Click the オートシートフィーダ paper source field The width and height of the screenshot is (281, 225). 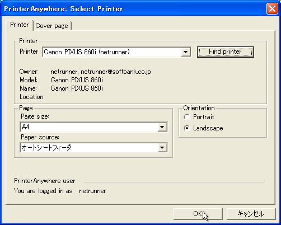coord(93,148)
